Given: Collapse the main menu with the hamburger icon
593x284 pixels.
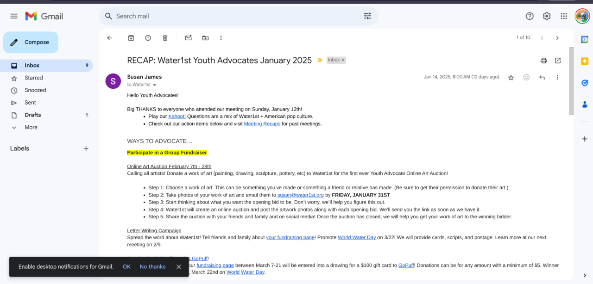Looking at the screenshot, I should pyautogui.click(x=14, y=16).
